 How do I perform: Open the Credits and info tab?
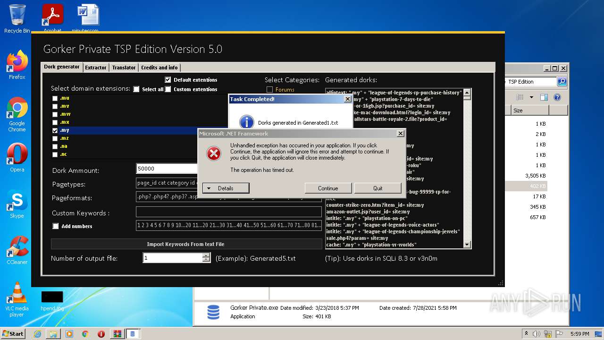click(x=159, y=68)
